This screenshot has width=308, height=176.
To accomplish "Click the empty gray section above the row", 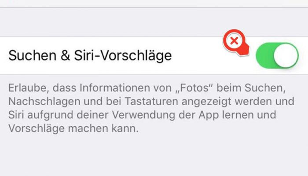I will pos(154,22).
